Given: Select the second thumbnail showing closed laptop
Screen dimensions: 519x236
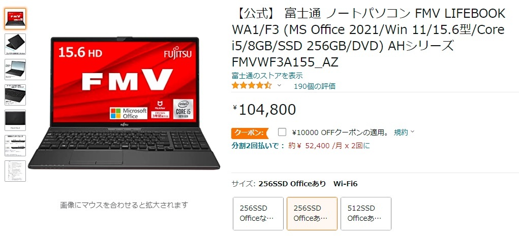Looking at the screenshot, I should [15, 44].
